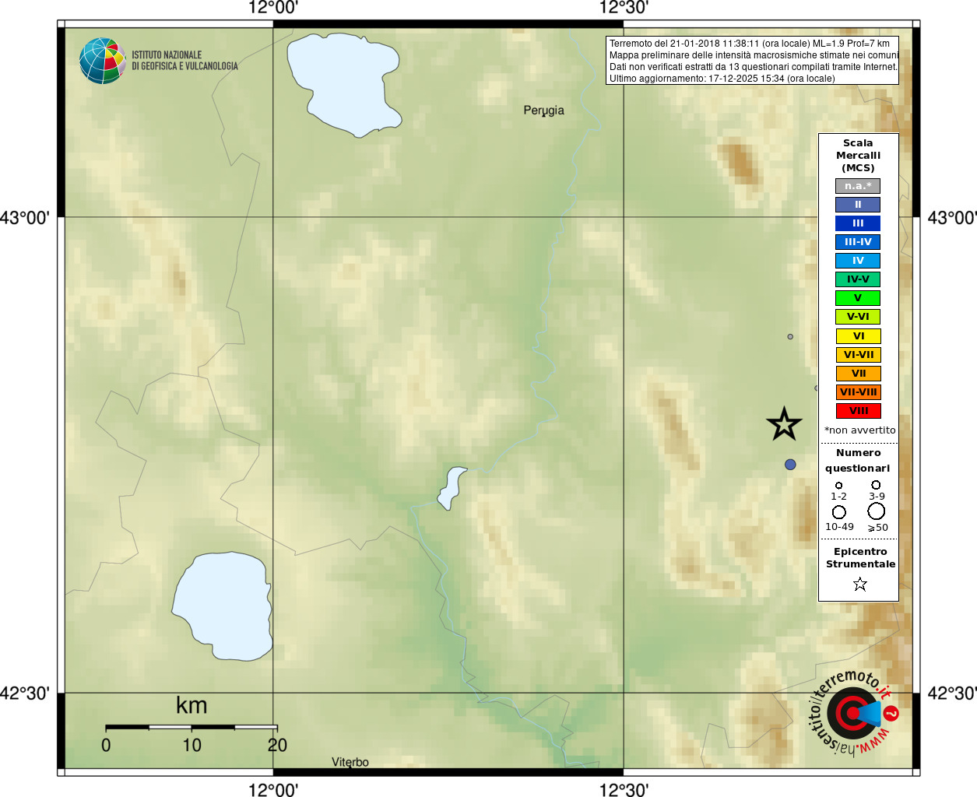Image resolution: width=977 pixels, height=797 pixels.
Task: Click the *non avvertito note
Action: pos(859,430)
